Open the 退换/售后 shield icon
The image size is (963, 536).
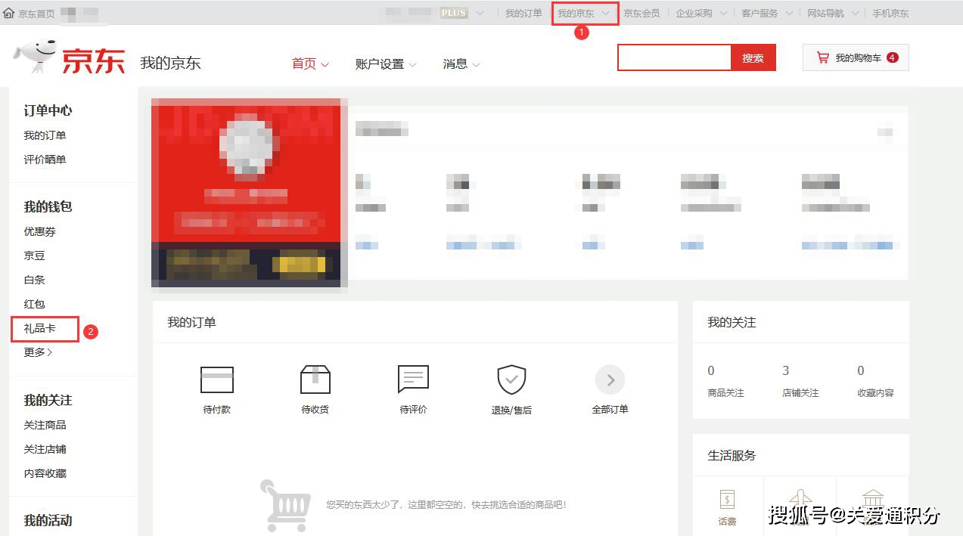511,380
